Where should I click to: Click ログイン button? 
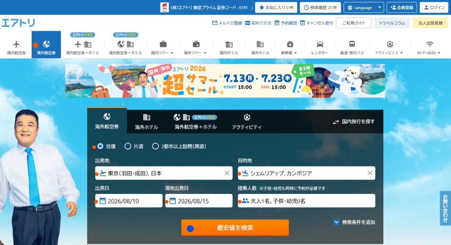coord(434,7)
